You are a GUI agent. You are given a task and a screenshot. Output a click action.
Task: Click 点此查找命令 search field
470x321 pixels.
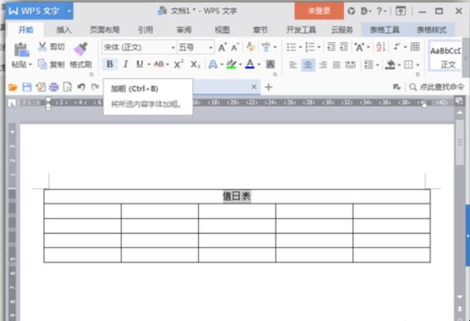tap(437, 87)
